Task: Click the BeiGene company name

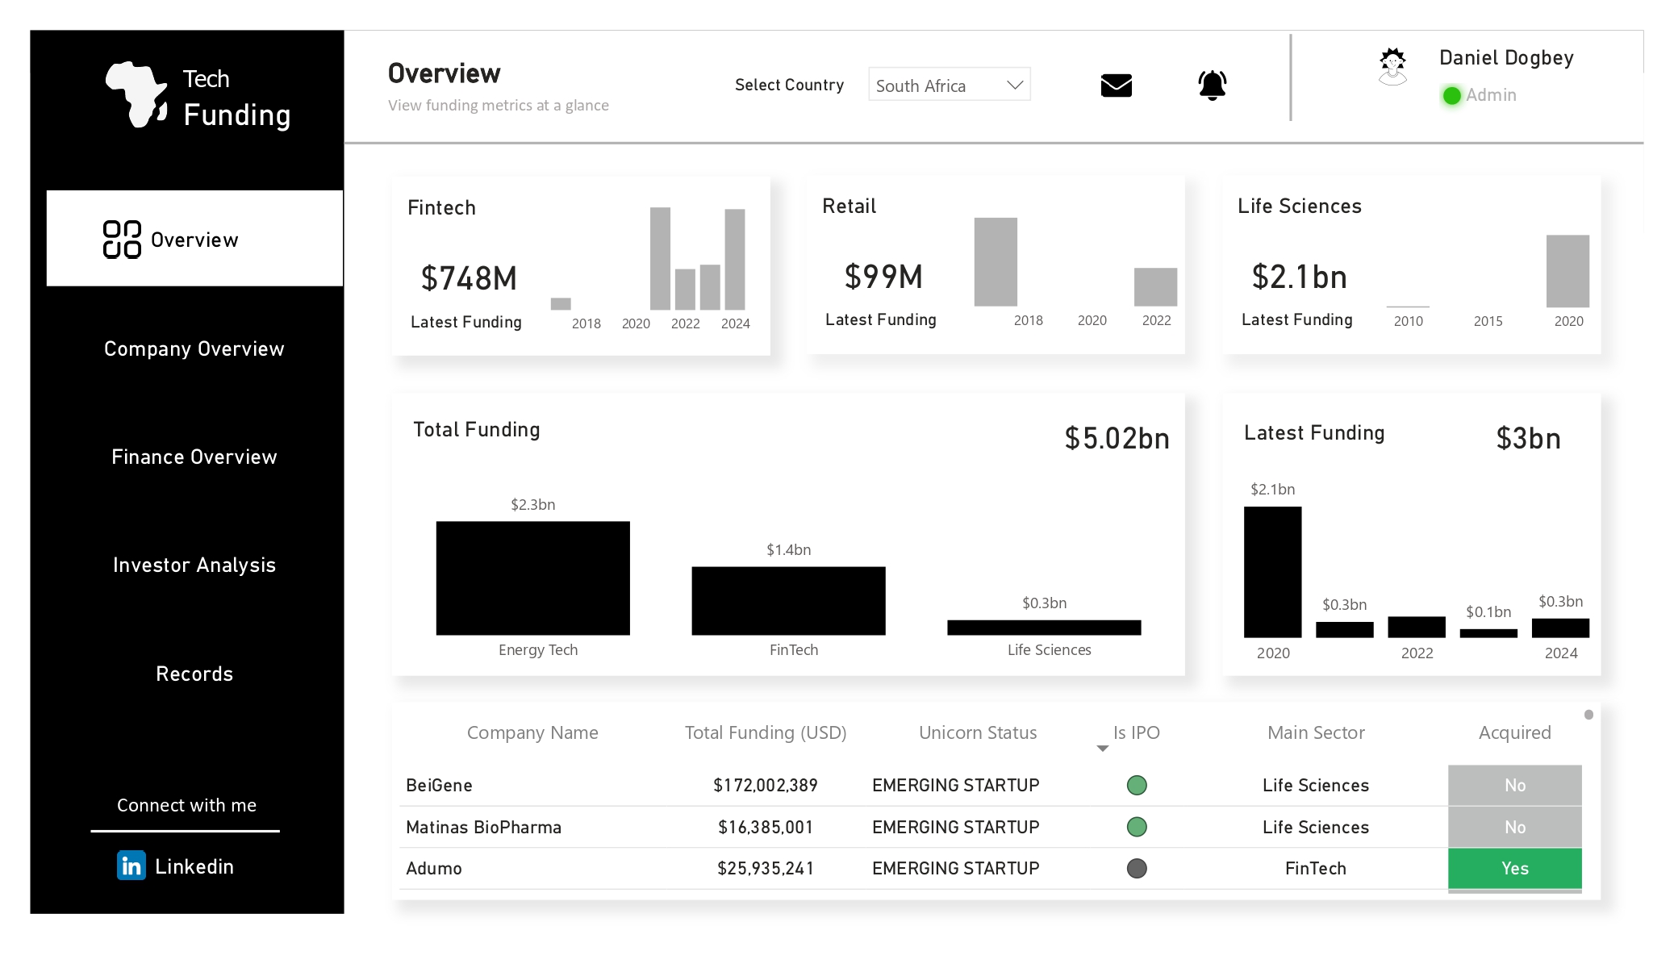Action: (439, 785)
